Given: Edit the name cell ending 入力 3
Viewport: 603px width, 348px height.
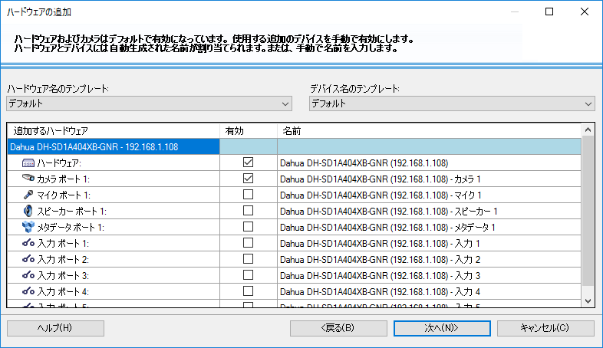Looking at the screenshot, I should pos(429,276).
